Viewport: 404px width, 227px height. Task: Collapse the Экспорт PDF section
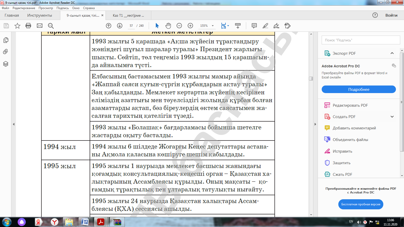tap(392, 53)
